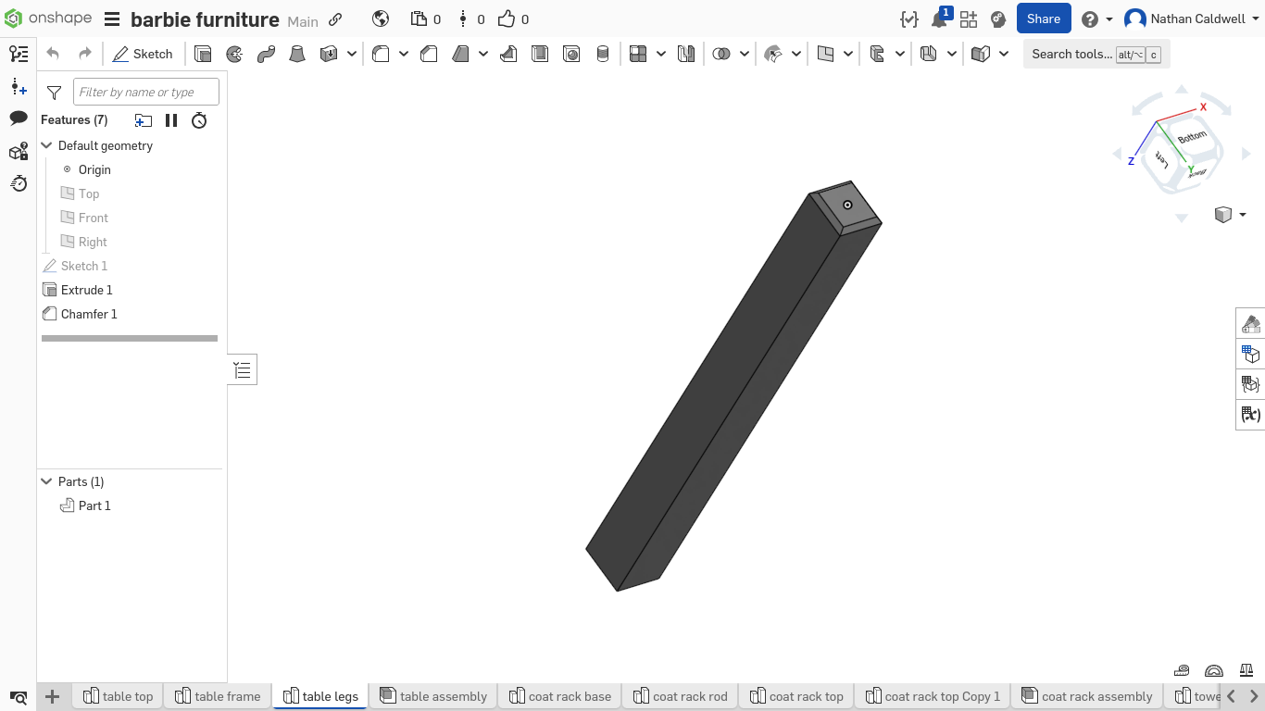Viewport: 1265px width, 711px height.
Task: Select the Hole tool
Action: 571,54
